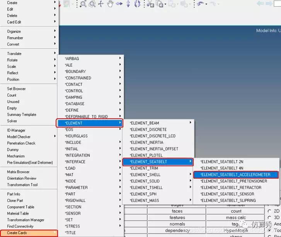Viewport: 281px width, 237px height.
Task: Click the forward right-arrow icon
Action: pyautogui.click(x=269, y=3)
